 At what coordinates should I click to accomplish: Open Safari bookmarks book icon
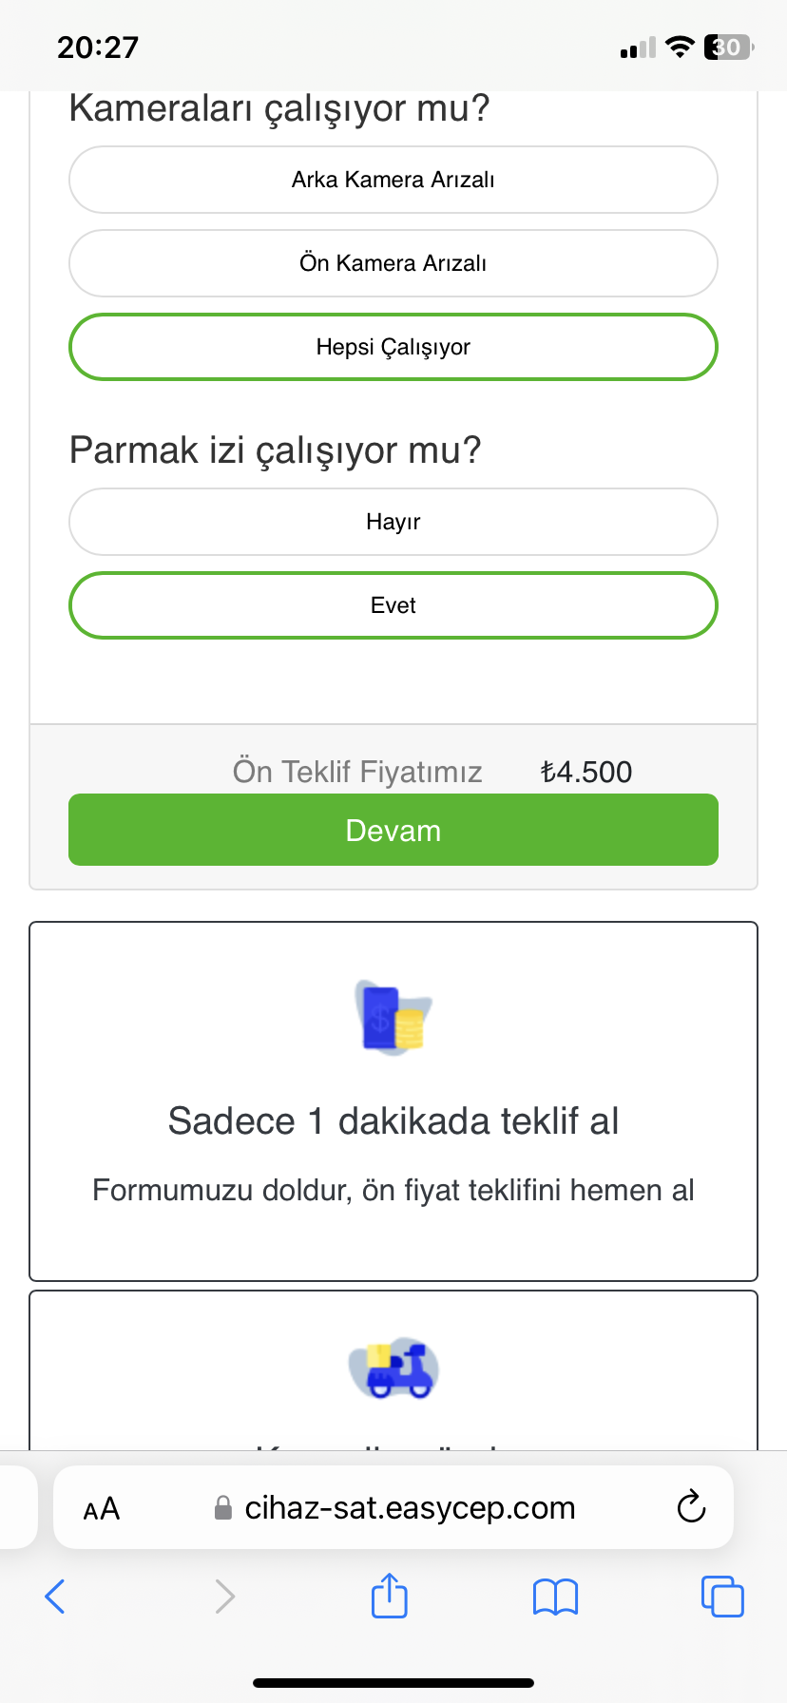tap(555, 1597)
